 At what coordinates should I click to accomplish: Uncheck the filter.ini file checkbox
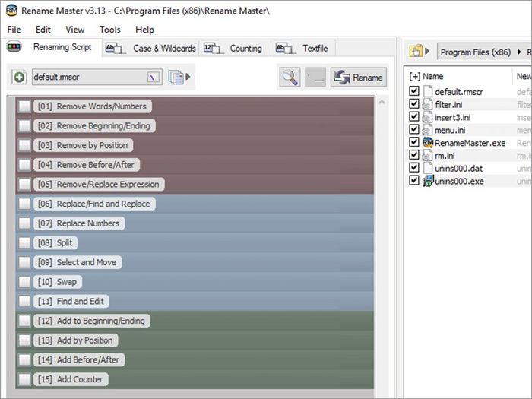click(x=414, y=103)
